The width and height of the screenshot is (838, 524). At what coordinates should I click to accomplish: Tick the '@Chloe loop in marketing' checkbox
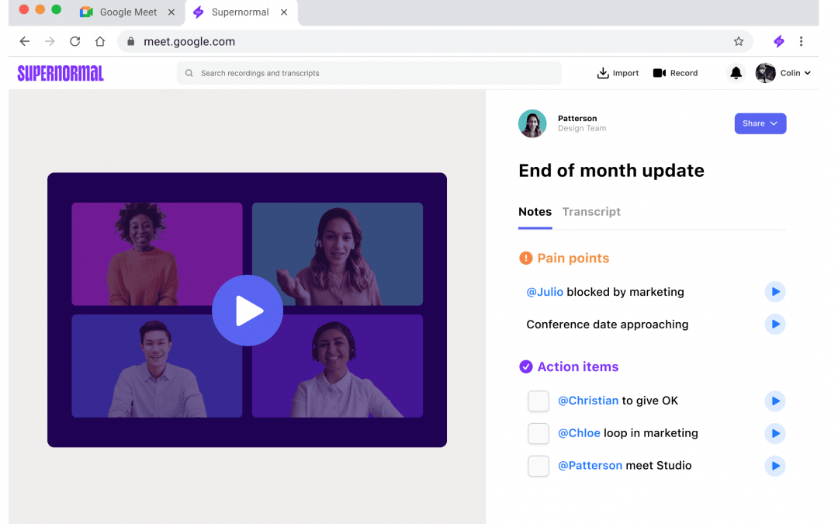pyautogui.click(x=538, y=433)
